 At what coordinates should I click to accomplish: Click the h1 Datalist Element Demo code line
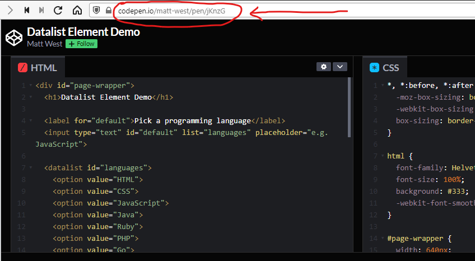coord(109,97)
